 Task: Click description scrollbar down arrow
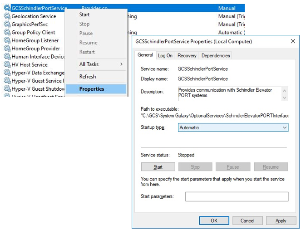point(285,98)
